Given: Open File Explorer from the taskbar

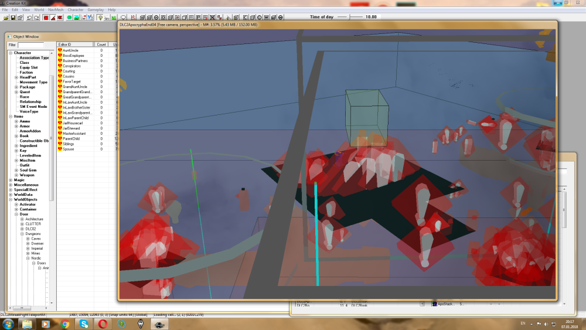Looking at the screenshot, I should pos(27,324).
